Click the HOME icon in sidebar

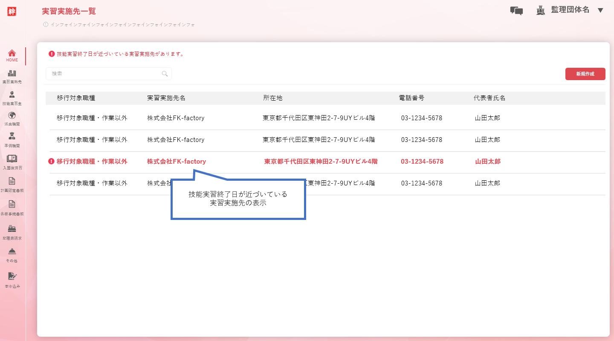point(12,53)
